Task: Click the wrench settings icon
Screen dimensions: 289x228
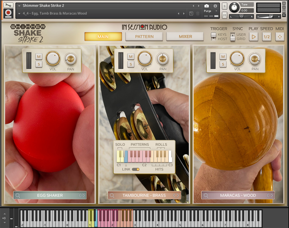Action: 8,5
